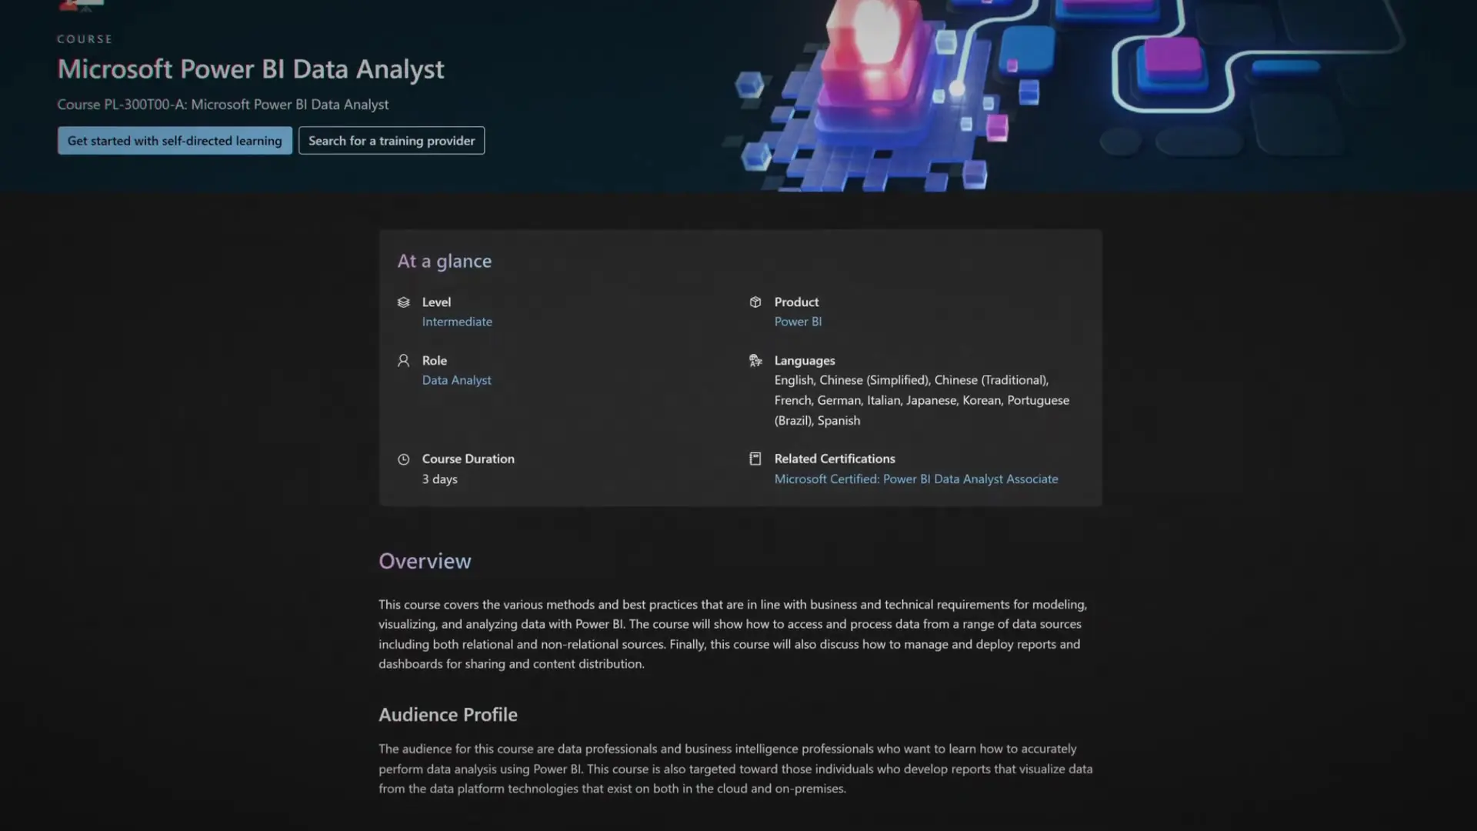Click Get started with self-directed learning button
The width and height of the screenshot is (1477, 831).
[175, 141]
